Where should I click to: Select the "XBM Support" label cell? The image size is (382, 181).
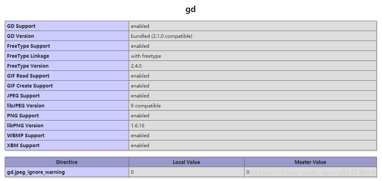pyautogui.click(x=67, y=146)
